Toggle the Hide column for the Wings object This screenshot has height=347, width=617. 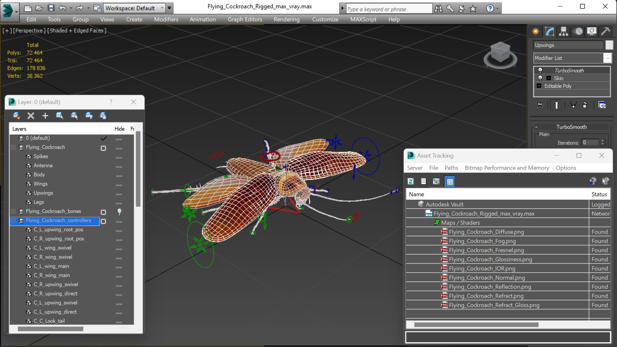[119, 185]
